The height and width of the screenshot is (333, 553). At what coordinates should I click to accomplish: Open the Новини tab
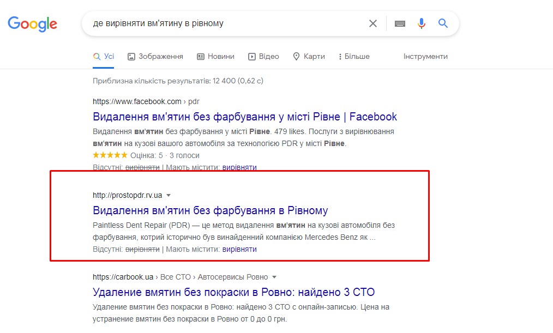click(215, 56)
